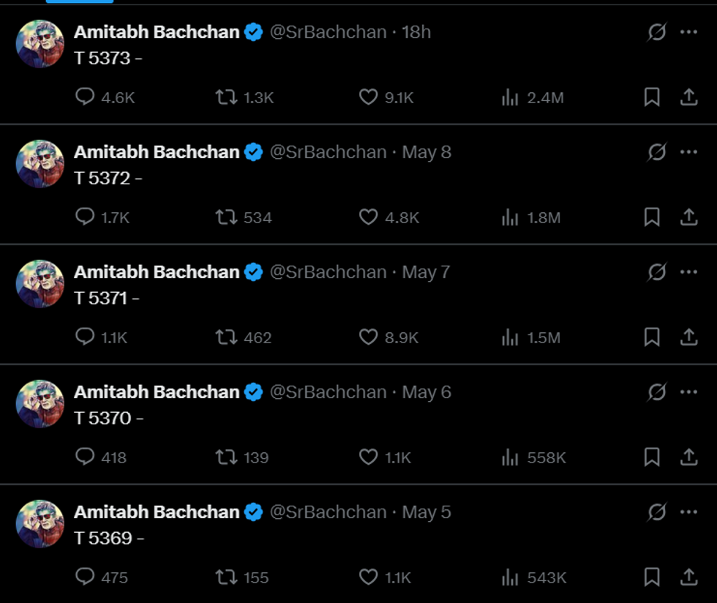Image resolution: width=717 pixels, height=603 pixels.
Task: Like the T 5369 tweet from May 5
Action: (x=368, y=577)
